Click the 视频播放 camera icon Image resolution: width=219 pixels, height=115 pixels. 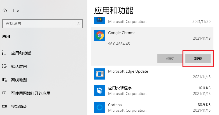4,106
